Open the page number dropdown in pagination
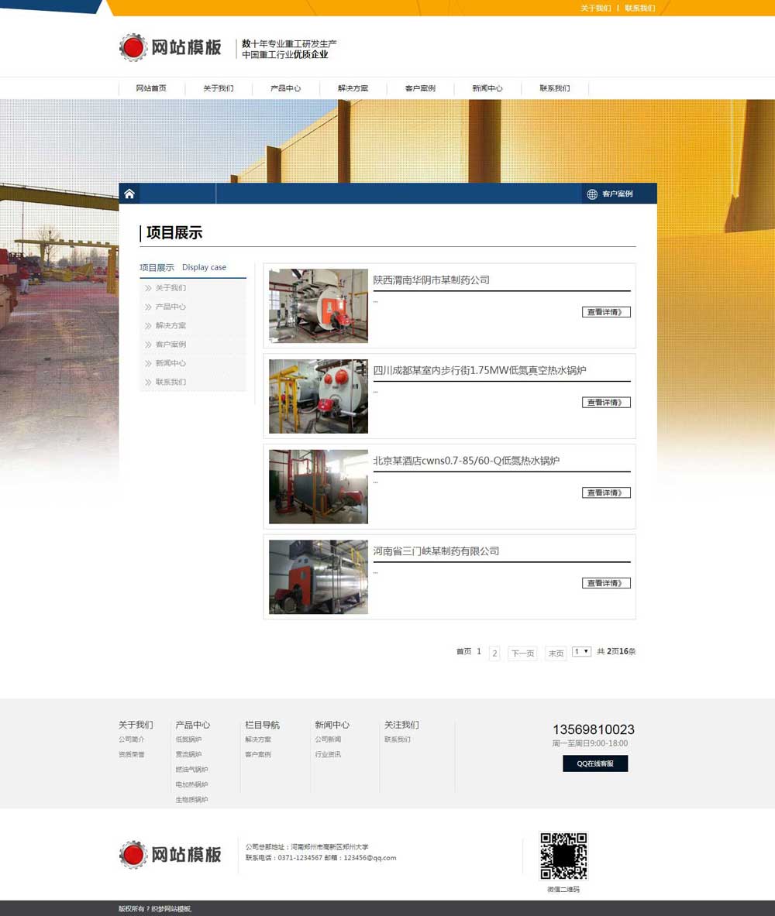The image size is (775, 916). [581, 652]
